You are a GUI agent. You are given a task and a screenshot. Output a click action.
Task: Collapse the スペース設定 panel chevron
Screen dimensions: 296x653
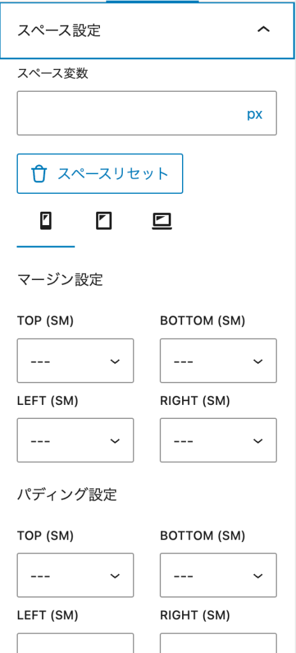pyautogui.click(x=264, y=29)
